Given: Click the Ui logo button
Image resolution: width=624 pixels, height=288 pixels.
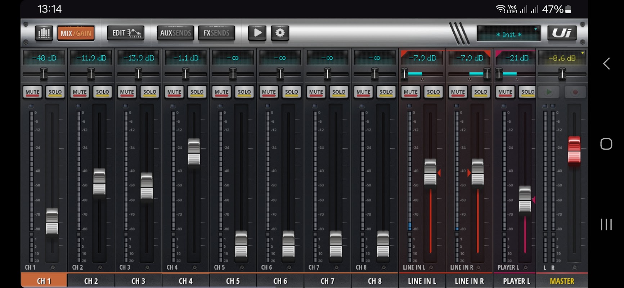Looking at the screenshot, I should coord(562,33).
